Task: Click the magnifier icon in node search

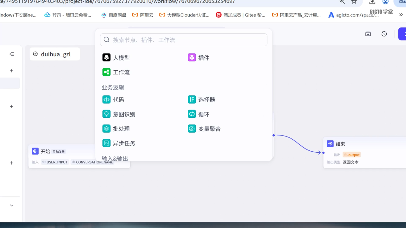Action: pyautogui.click(x=107, y=40)
